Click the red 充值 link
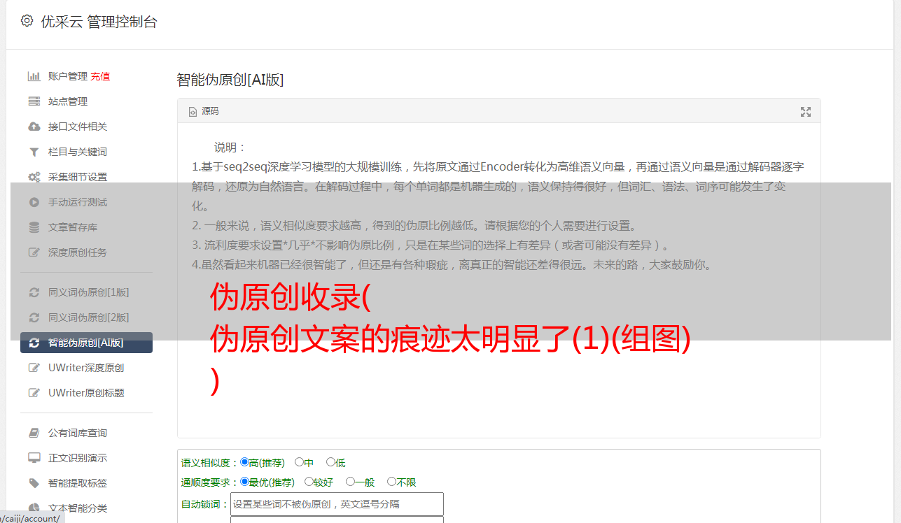 [x=100, y=76]
